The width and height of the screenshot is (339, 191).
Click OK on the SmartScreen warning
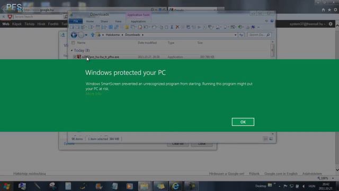243,122
